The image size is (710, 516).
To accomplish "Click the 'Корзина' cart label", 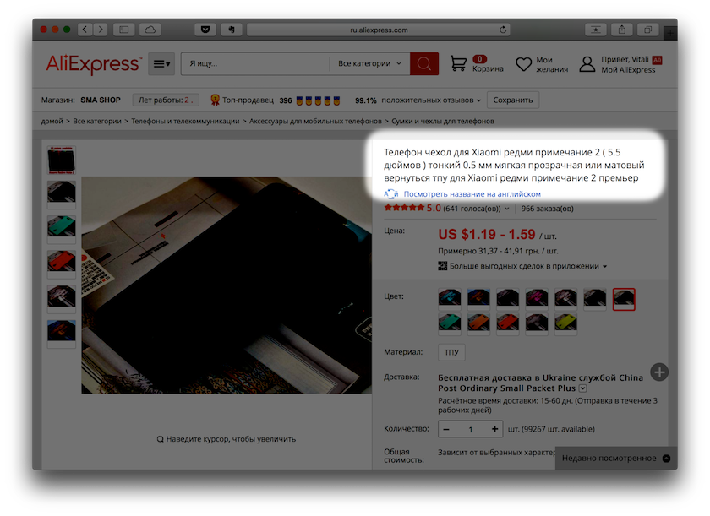I will coord(488,68).
